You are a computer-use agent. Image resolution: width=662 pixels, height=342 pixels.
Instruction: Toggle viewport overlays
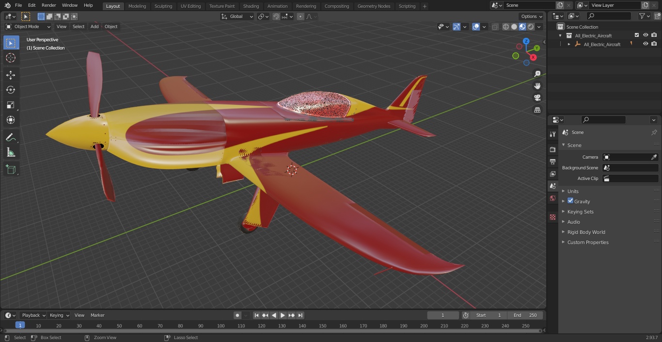(476, 27)
